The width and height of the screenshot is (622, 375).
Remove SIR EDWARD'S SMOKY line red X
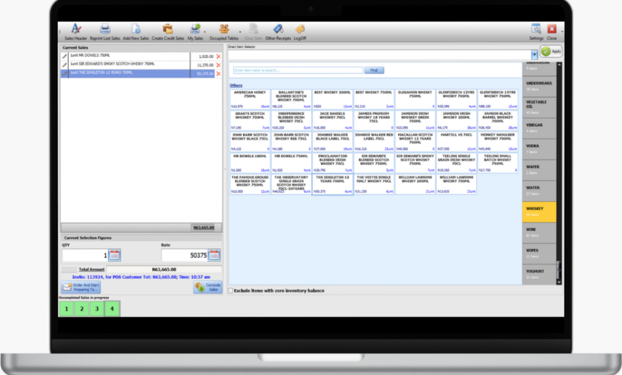tap(218, 65)
